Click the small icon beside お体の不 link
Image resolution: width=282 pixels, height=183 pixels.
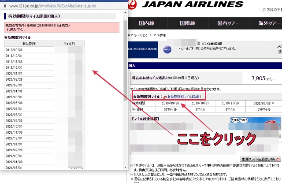coord(265,8)
